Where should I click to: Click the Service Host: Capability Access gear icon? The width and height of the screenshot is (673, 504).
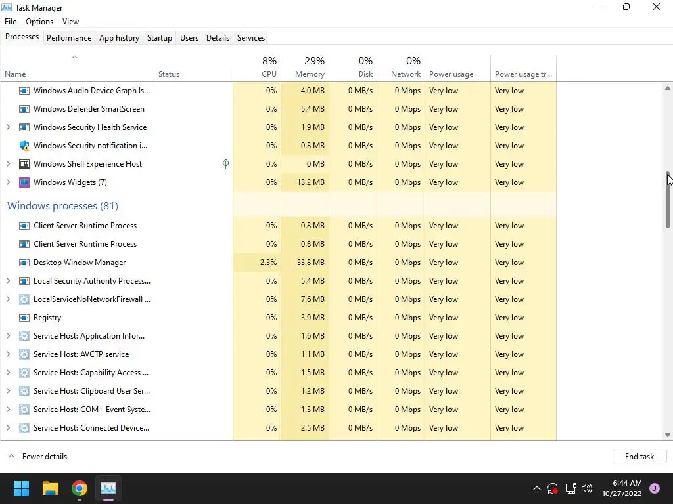24,373
